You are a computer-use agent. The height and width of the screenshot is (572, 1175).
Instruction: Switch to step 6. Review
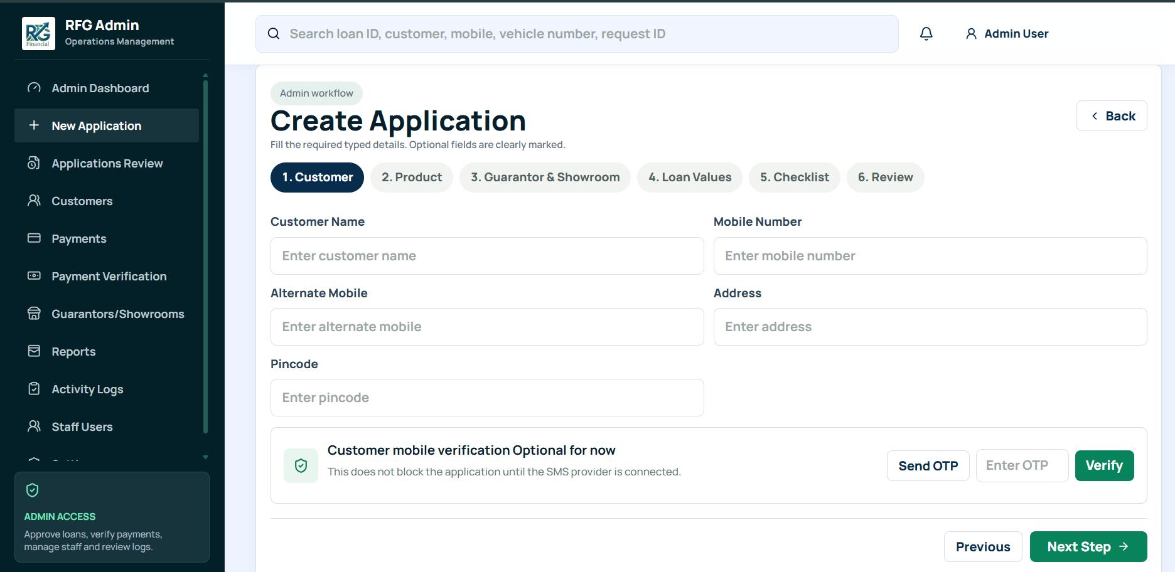coord(886,177)
